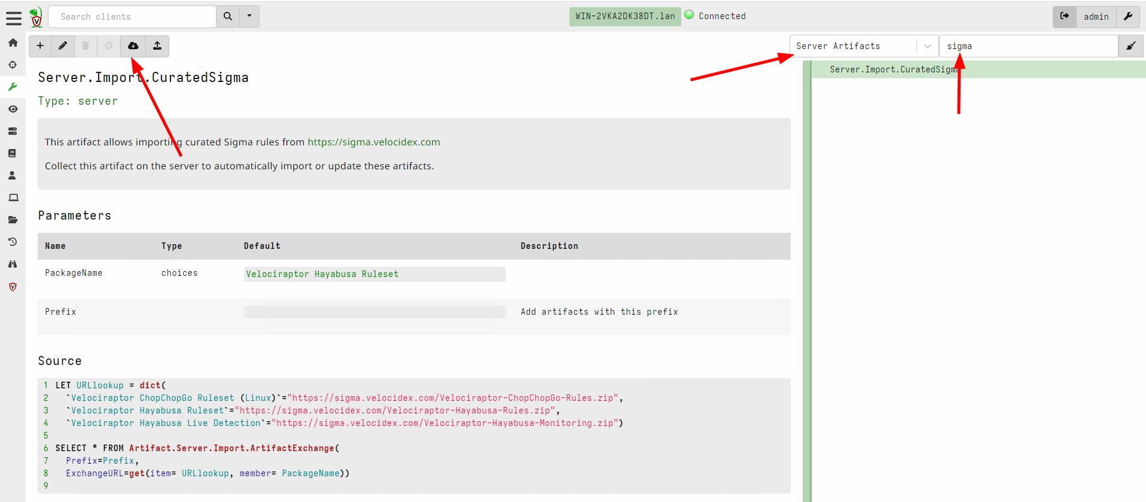Click the Source section heading

click(60, 361)
